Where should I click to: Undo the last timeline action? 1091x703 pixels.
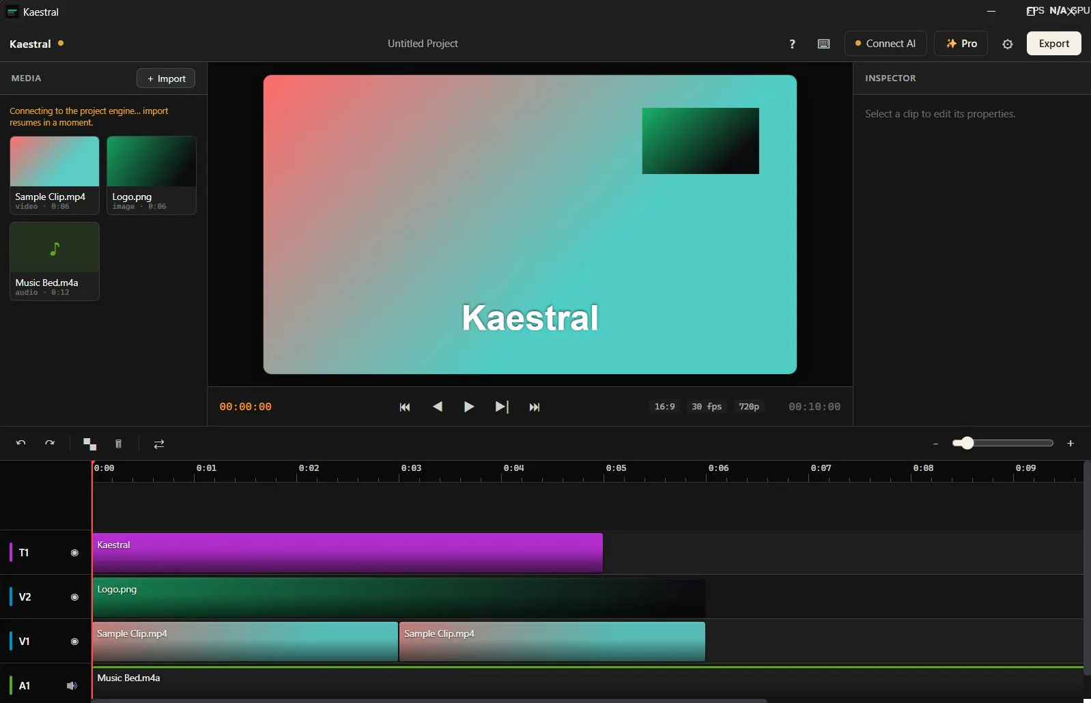[21, 443]
